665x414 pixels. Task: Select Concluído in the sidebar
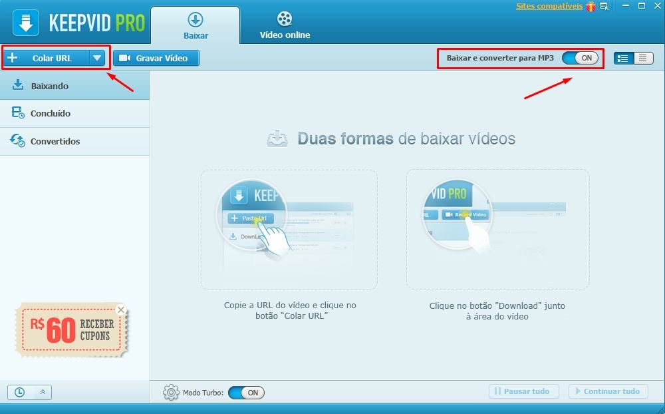74,113
